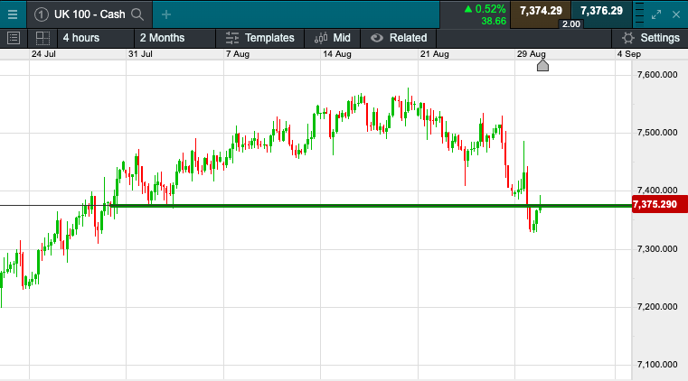Click the 29 Aug time axis marker
The width and height of the screenshot is (688, 381).
point(542,64)
